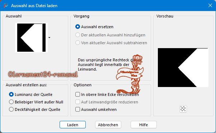Image resolution: width=216 pixels, height=133 pixels.
Task: Click the Abbrechen button
Action: [108, 125]
